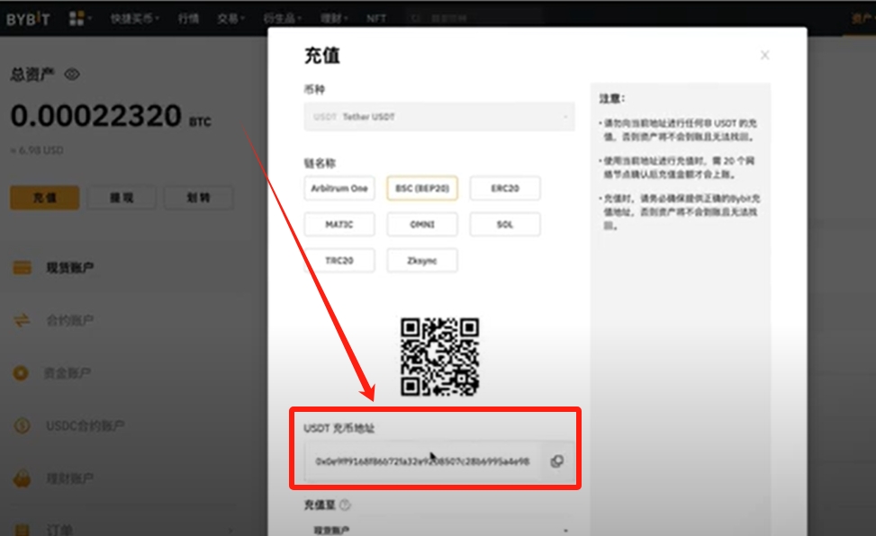This screenshot has height=536, width=876.
Task: Open the 理财 menu in the top bar
Action: point(333,18)
